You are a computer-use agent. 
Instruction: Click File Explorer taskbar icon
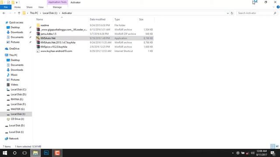pos(35,153)
